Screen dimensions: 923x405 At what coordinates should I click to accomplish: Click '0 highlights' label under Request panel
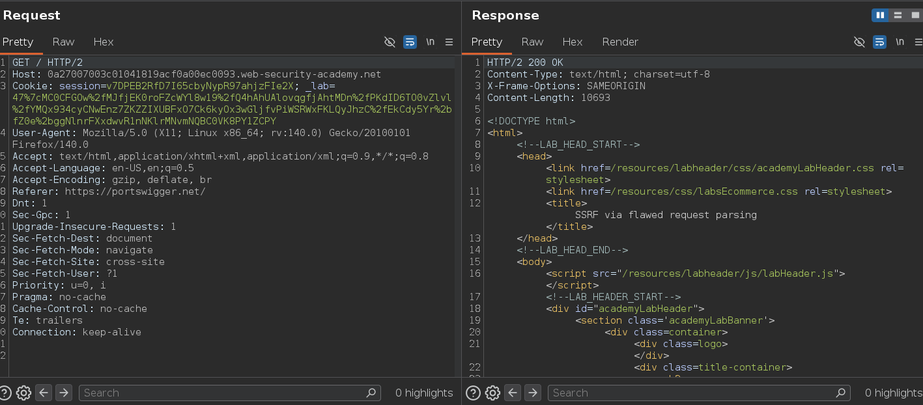pyautogui.click(x=424, y=393)
